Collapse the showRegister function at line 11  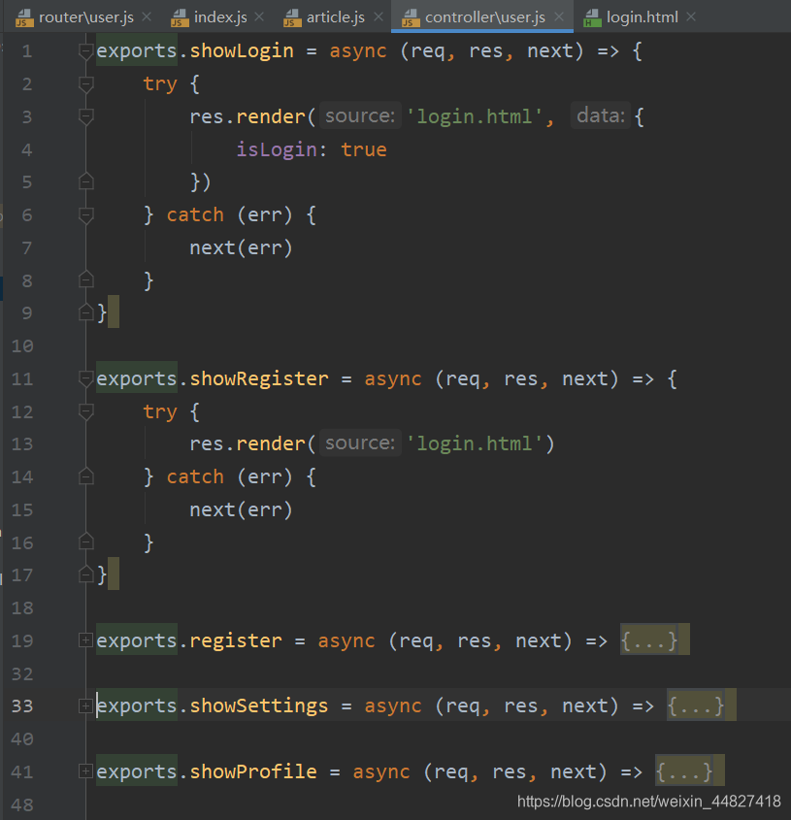click(x=85, y=378)
